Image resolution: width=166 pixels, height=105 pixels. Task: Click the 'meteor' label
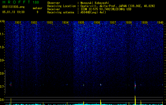pos(37,8)
